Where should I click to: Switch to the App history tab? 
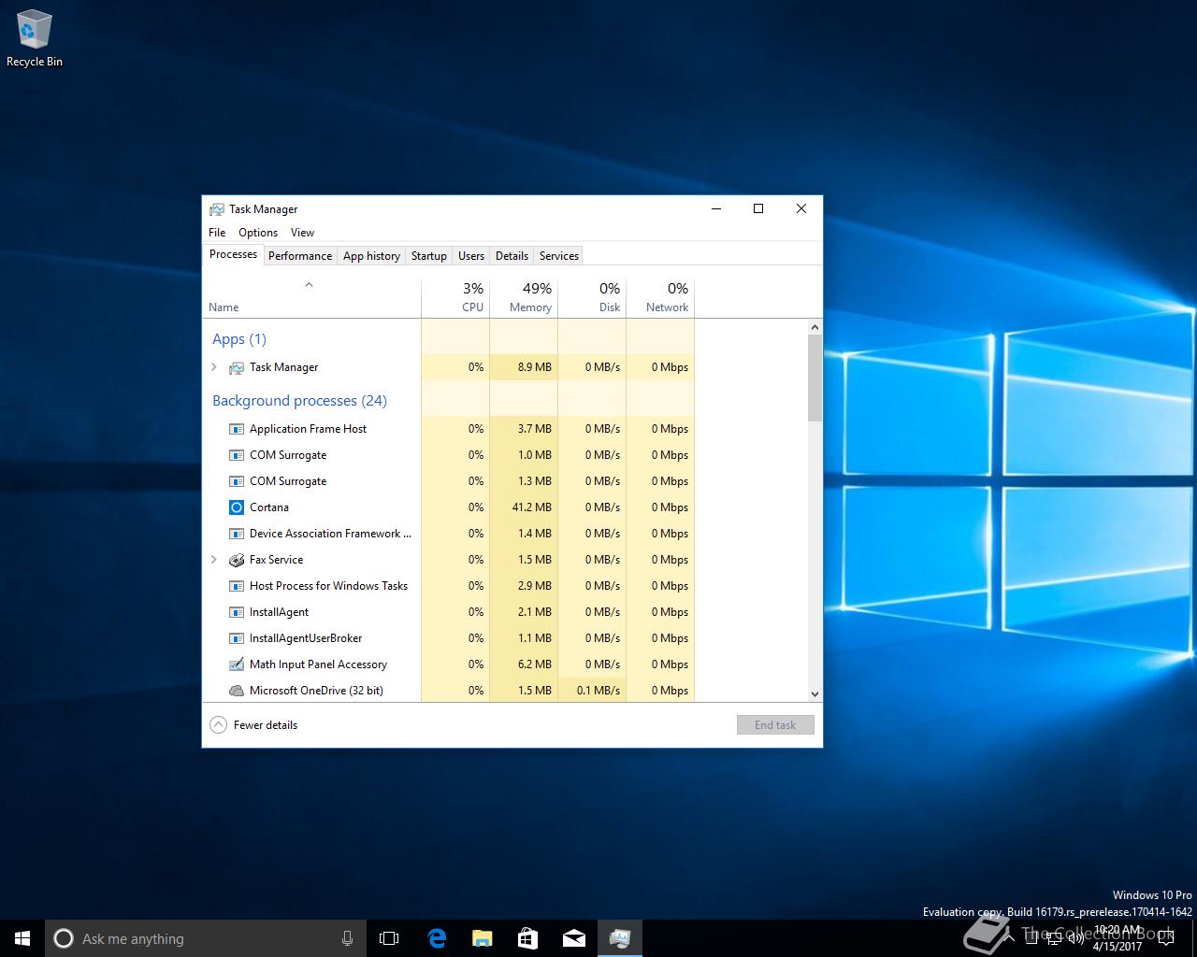click(371, 256)
